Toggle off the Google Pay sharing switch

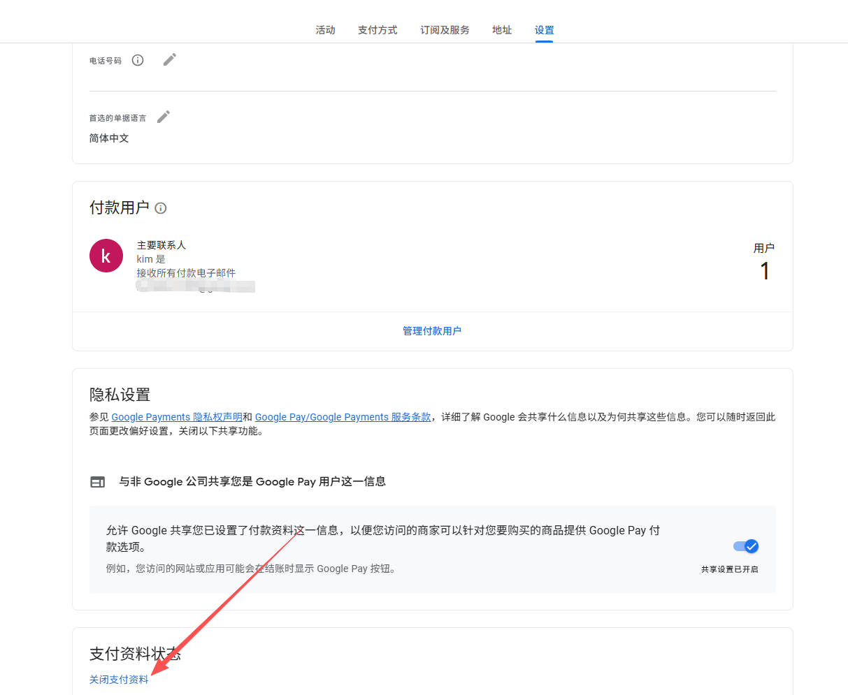746,546
